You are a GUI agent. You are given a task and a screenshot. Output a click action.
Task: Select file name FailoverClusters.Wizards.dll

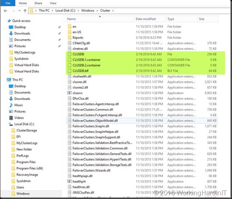(x=92, y=170)
